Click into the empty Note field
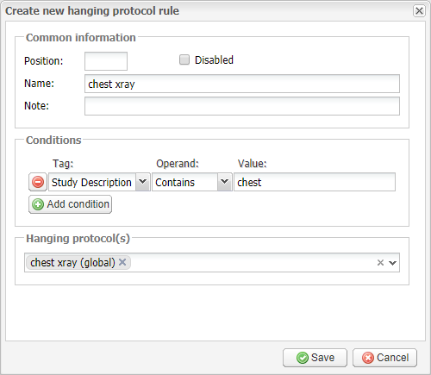This screenshot has width=431, height=375. point(242,106)
